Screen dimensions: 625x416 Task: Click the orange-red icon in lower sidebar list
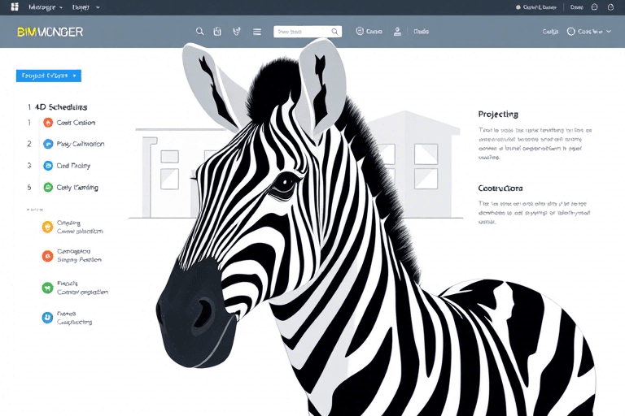coord(47,256)
